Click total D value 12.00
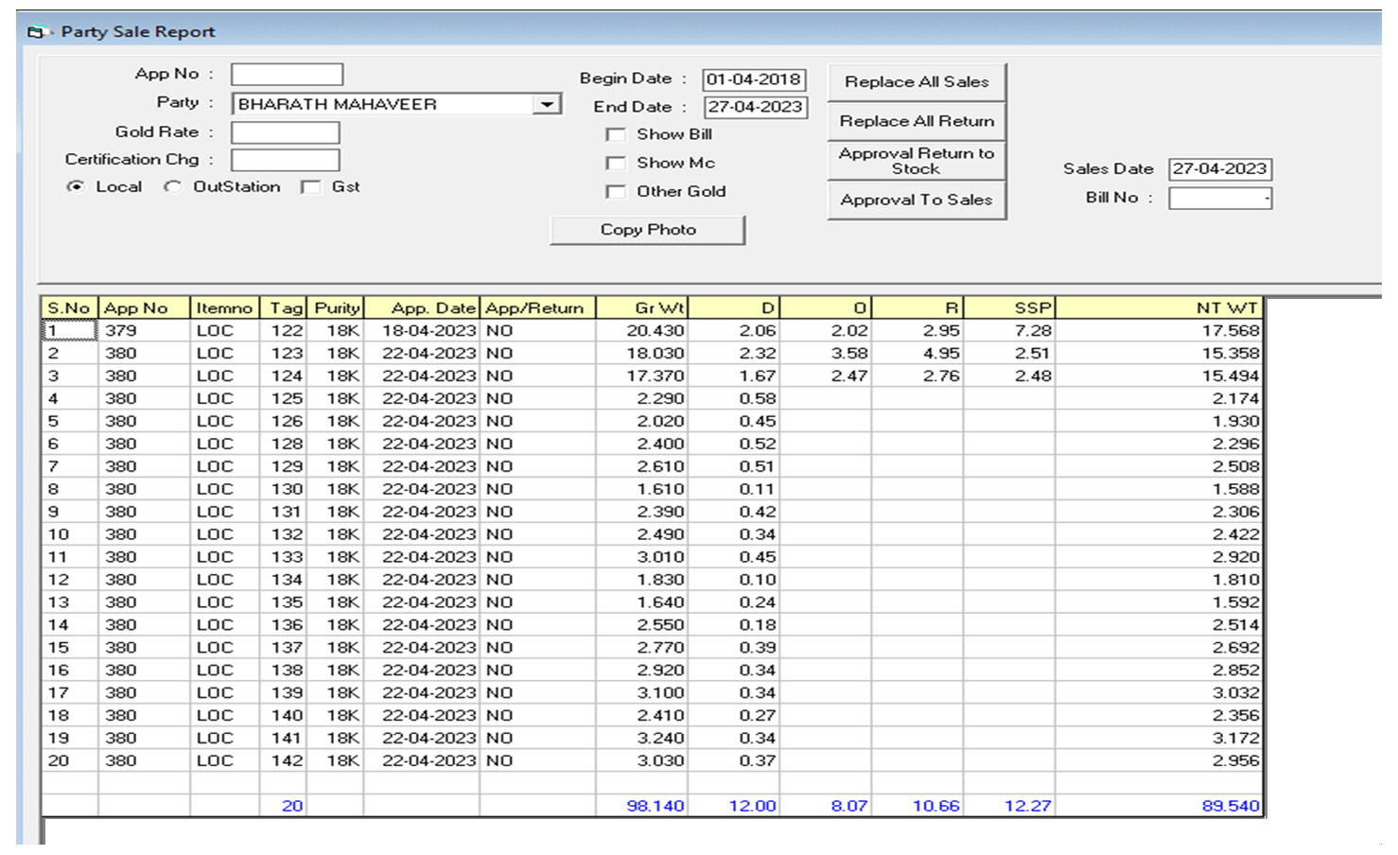This screenshot has height=855, width=1398. (734, 807)
